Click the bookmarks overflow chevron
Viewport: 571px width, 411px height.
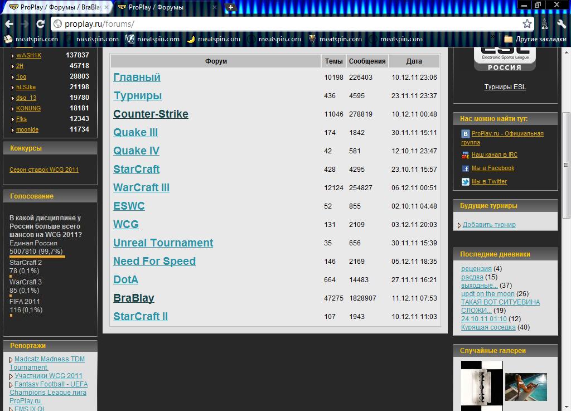(493, 37)
